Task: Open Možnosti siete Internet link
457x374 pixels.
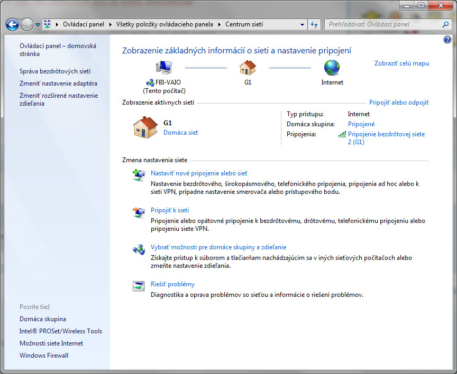Action: point(51,343)
